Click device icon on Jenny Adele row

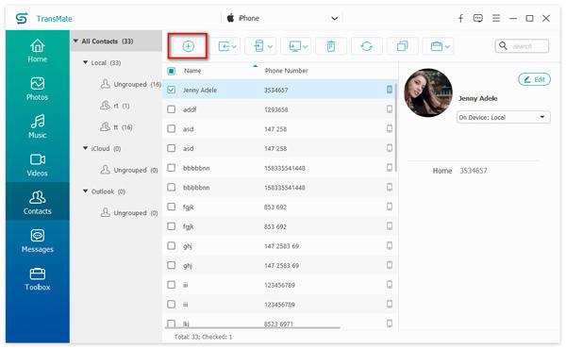click(x=390, y=90)
